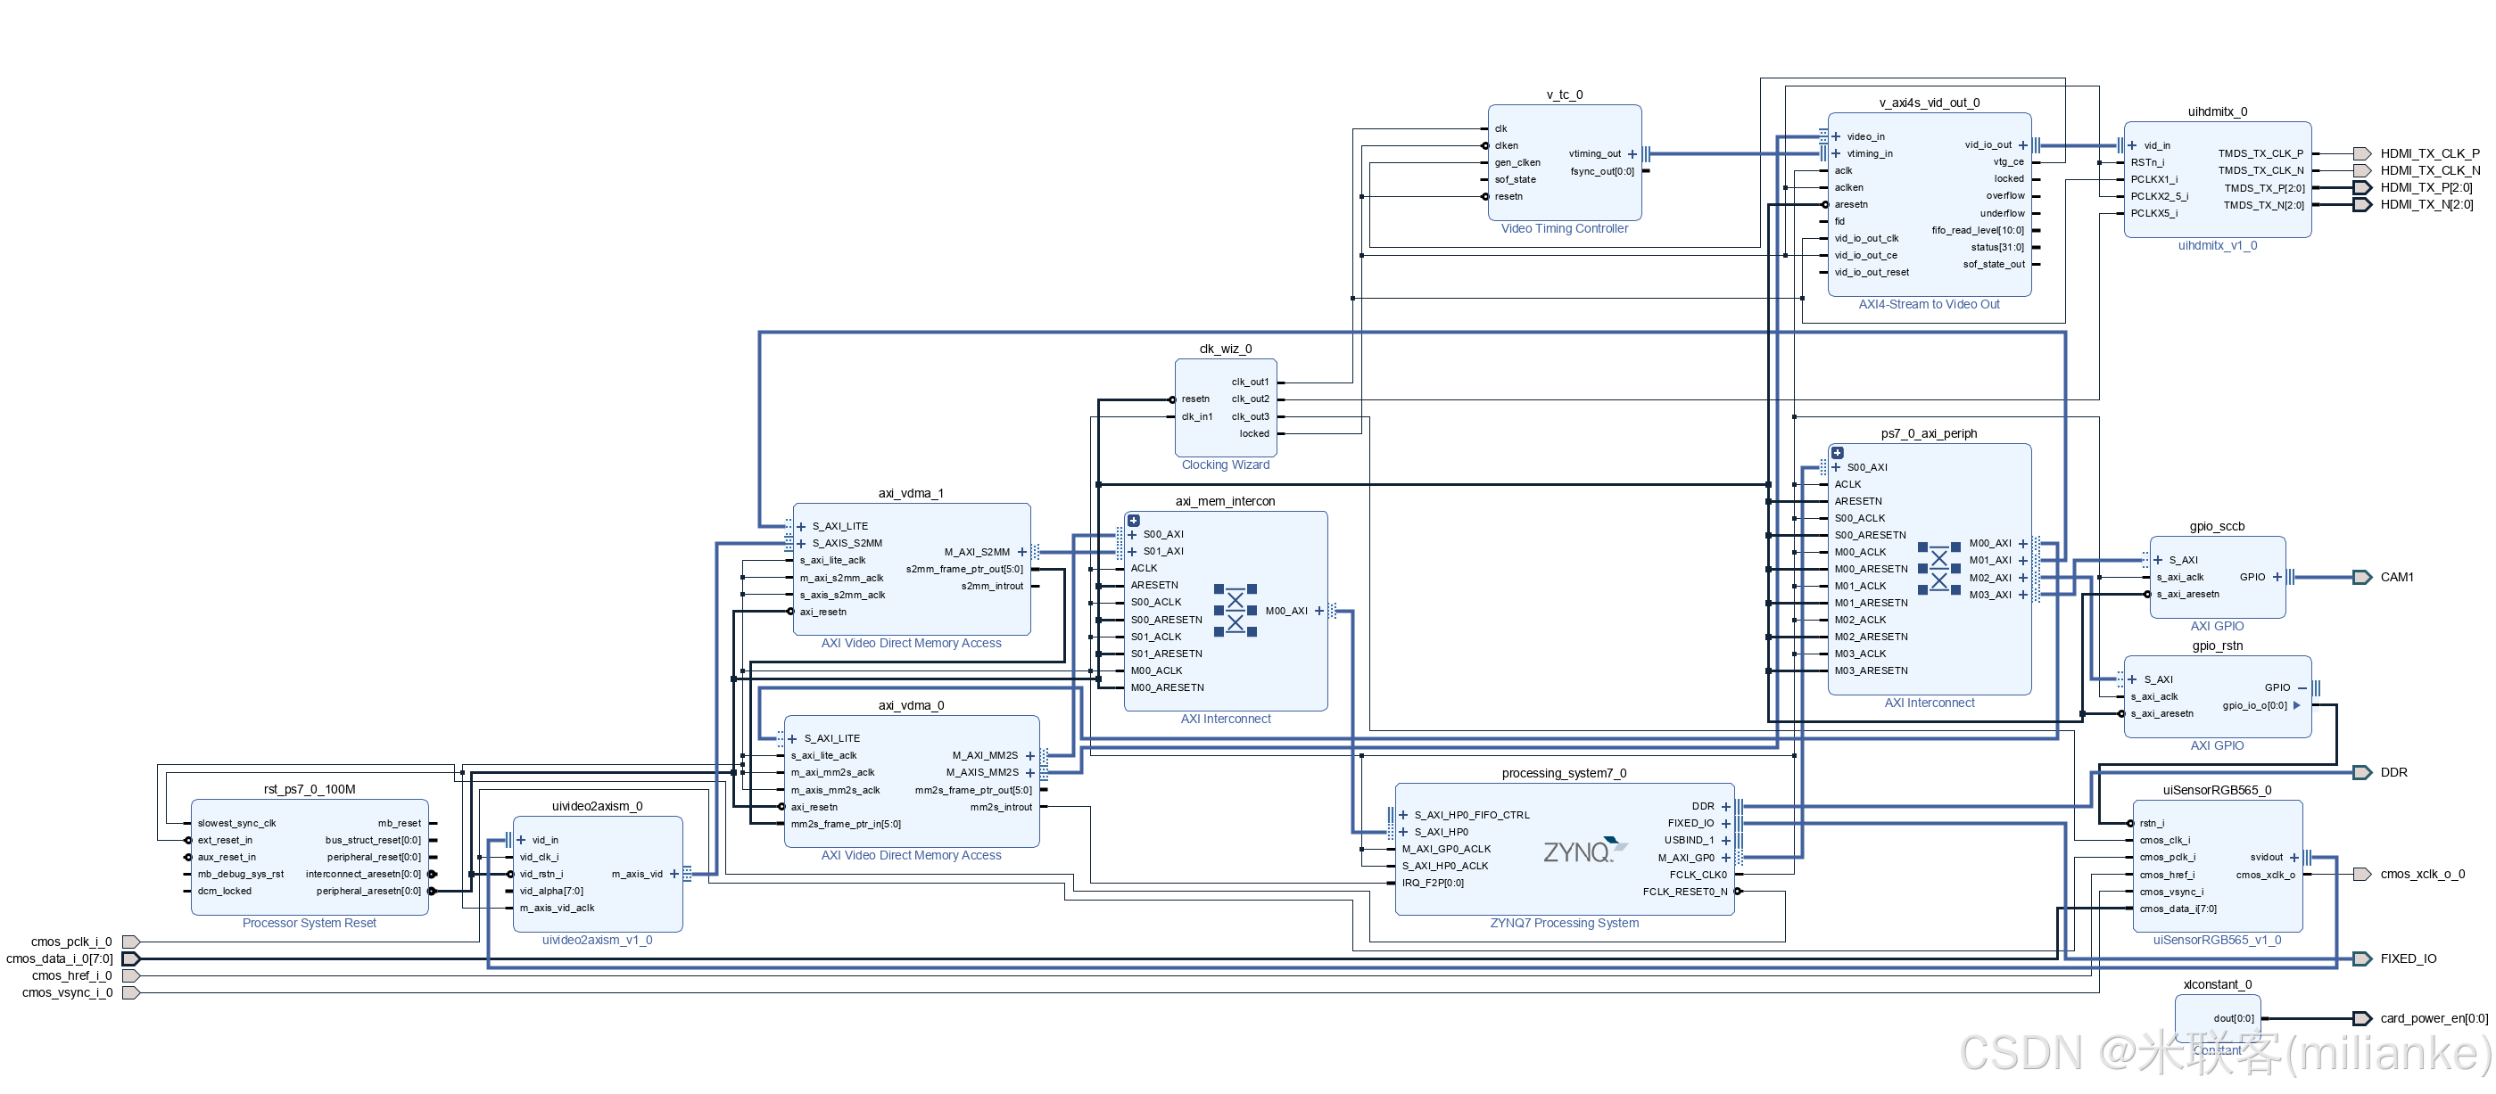
Task: Select the CAM1 interface port
Action: point(2361,576)
